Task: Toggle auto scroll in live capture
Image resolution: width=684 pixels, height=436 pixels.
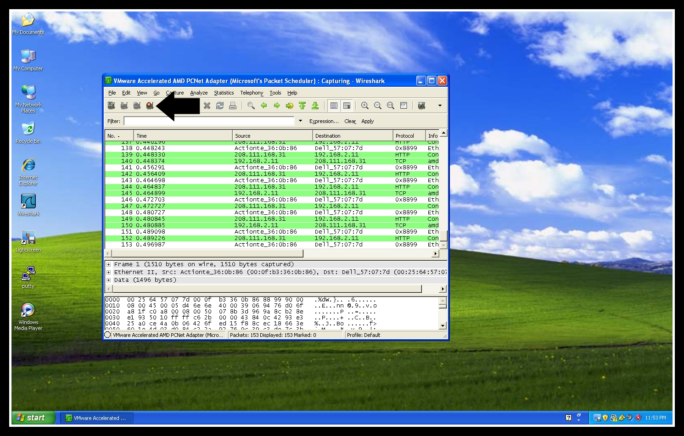Action: coord(347,106)
